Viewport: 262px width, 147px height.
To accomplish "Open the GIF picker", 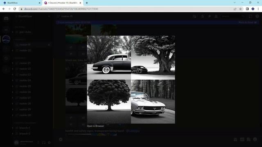I will click(242, 139).
